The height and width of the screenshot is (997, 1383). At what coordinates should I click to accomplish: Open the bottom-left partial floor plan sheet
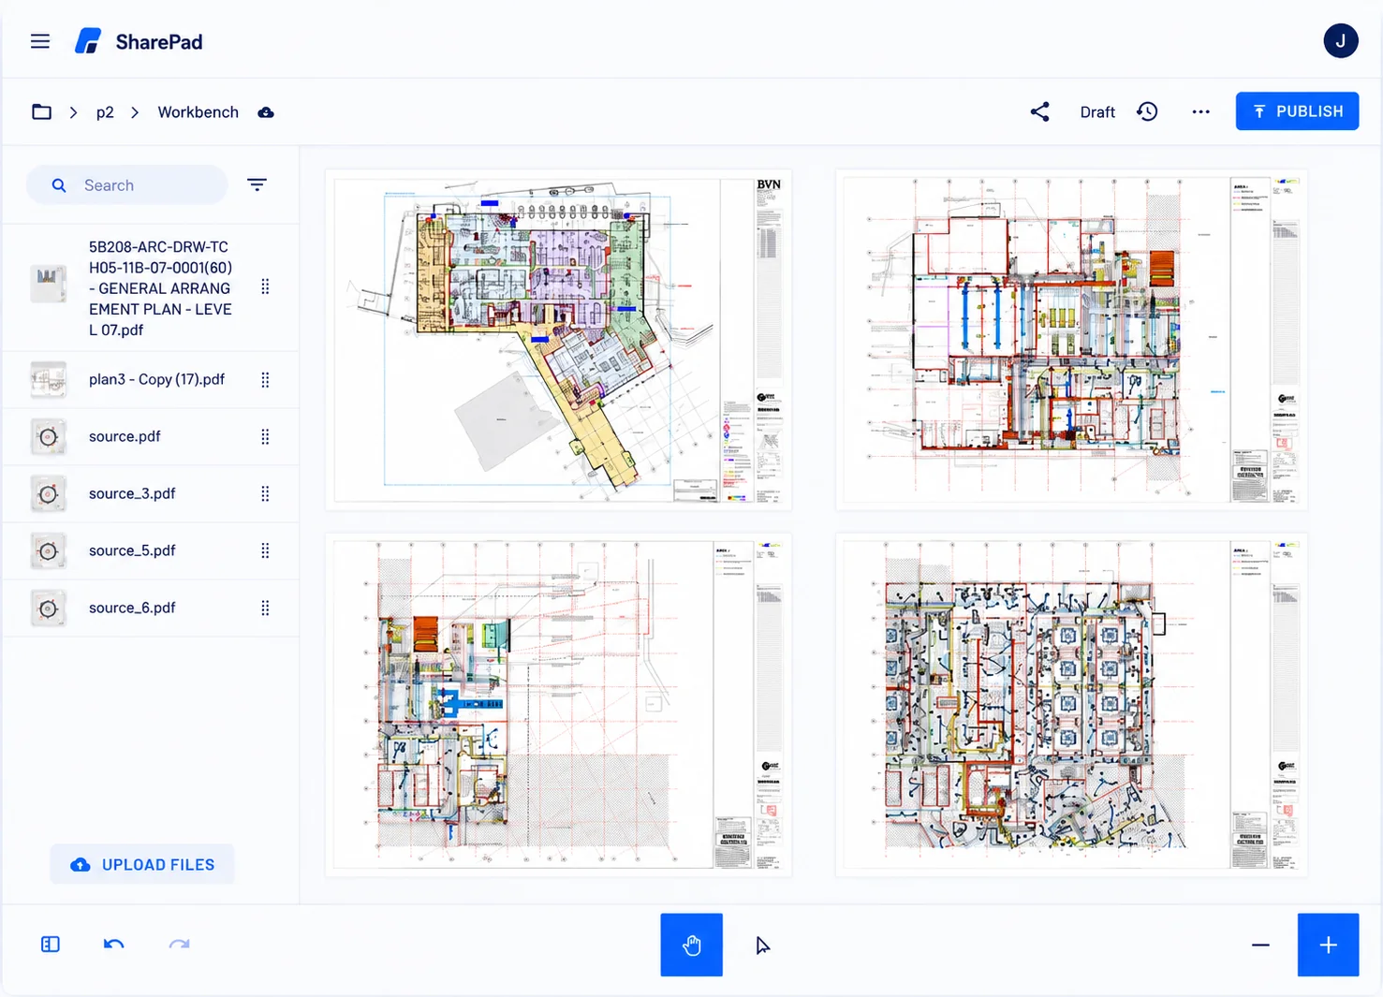pyautogui.click(x=559, y=705)
